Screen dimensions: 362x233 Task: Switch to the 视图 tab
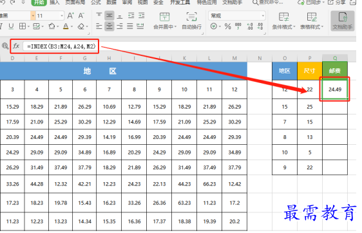click(143, 2)
